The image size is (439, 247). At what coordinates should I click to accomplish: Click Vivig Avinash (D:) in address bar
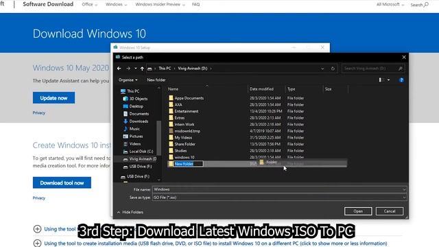coord(193,69)
